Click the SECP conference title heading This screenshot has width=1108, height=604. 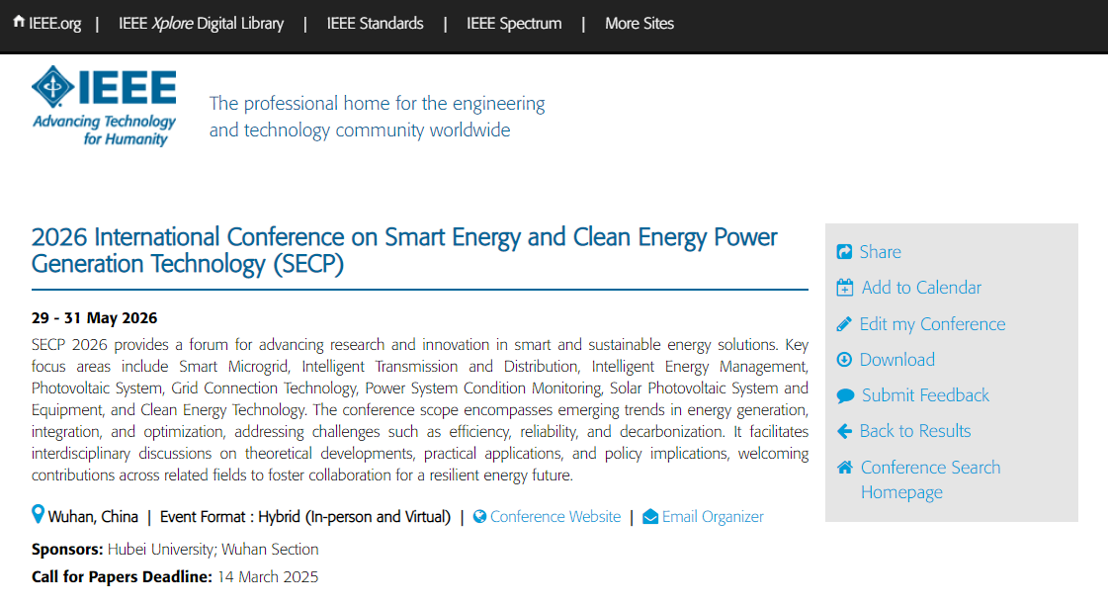[404, 250]
